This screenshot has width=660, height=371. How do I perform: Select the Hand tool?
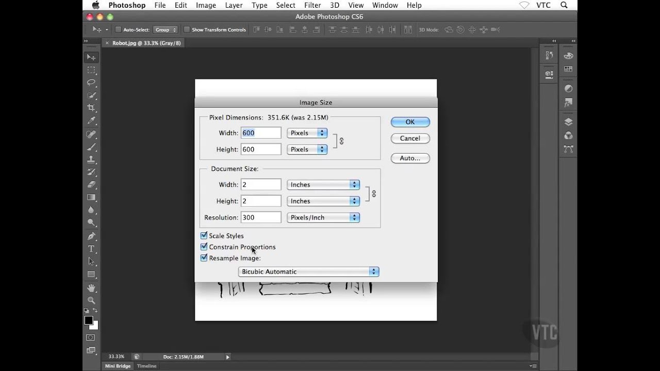pos(91,288)
